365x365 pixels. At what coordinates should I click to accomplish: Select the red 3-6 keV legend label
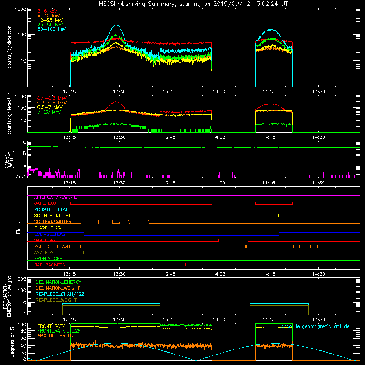click(x=47, y=11)
